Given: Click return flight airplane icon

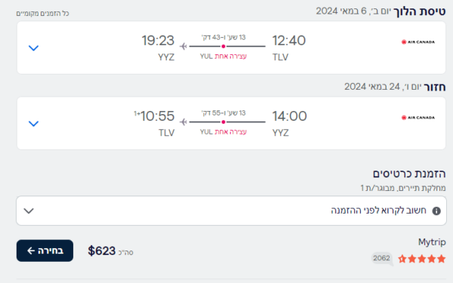Looking at the screenshot, I should point(183,122).
